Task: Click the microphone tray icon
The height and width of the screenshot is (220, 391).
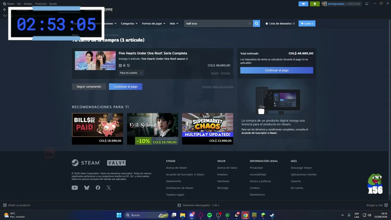Action: (x=349, y=215)
